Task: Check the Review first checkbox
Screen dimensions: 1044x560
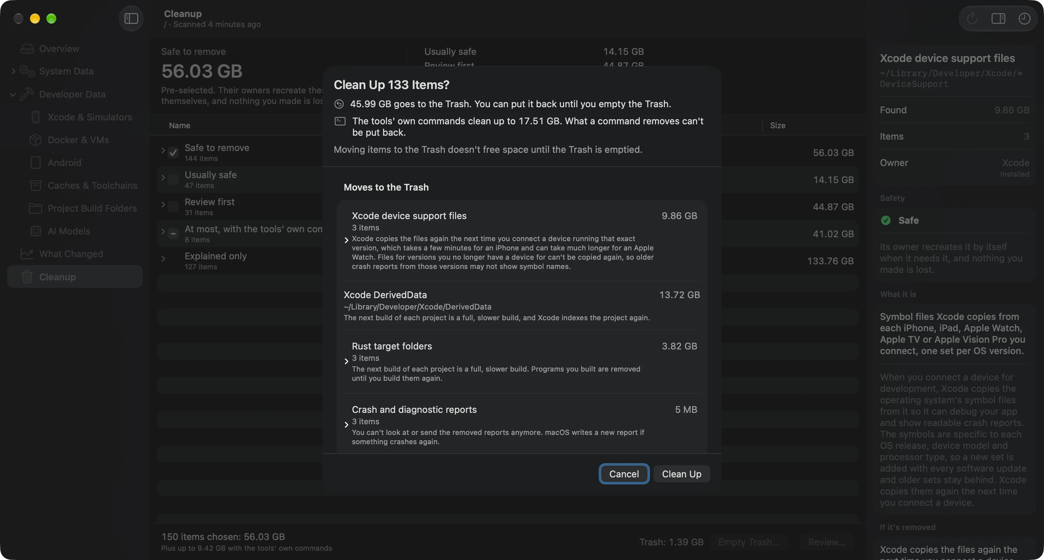Action: click(173, 207)
